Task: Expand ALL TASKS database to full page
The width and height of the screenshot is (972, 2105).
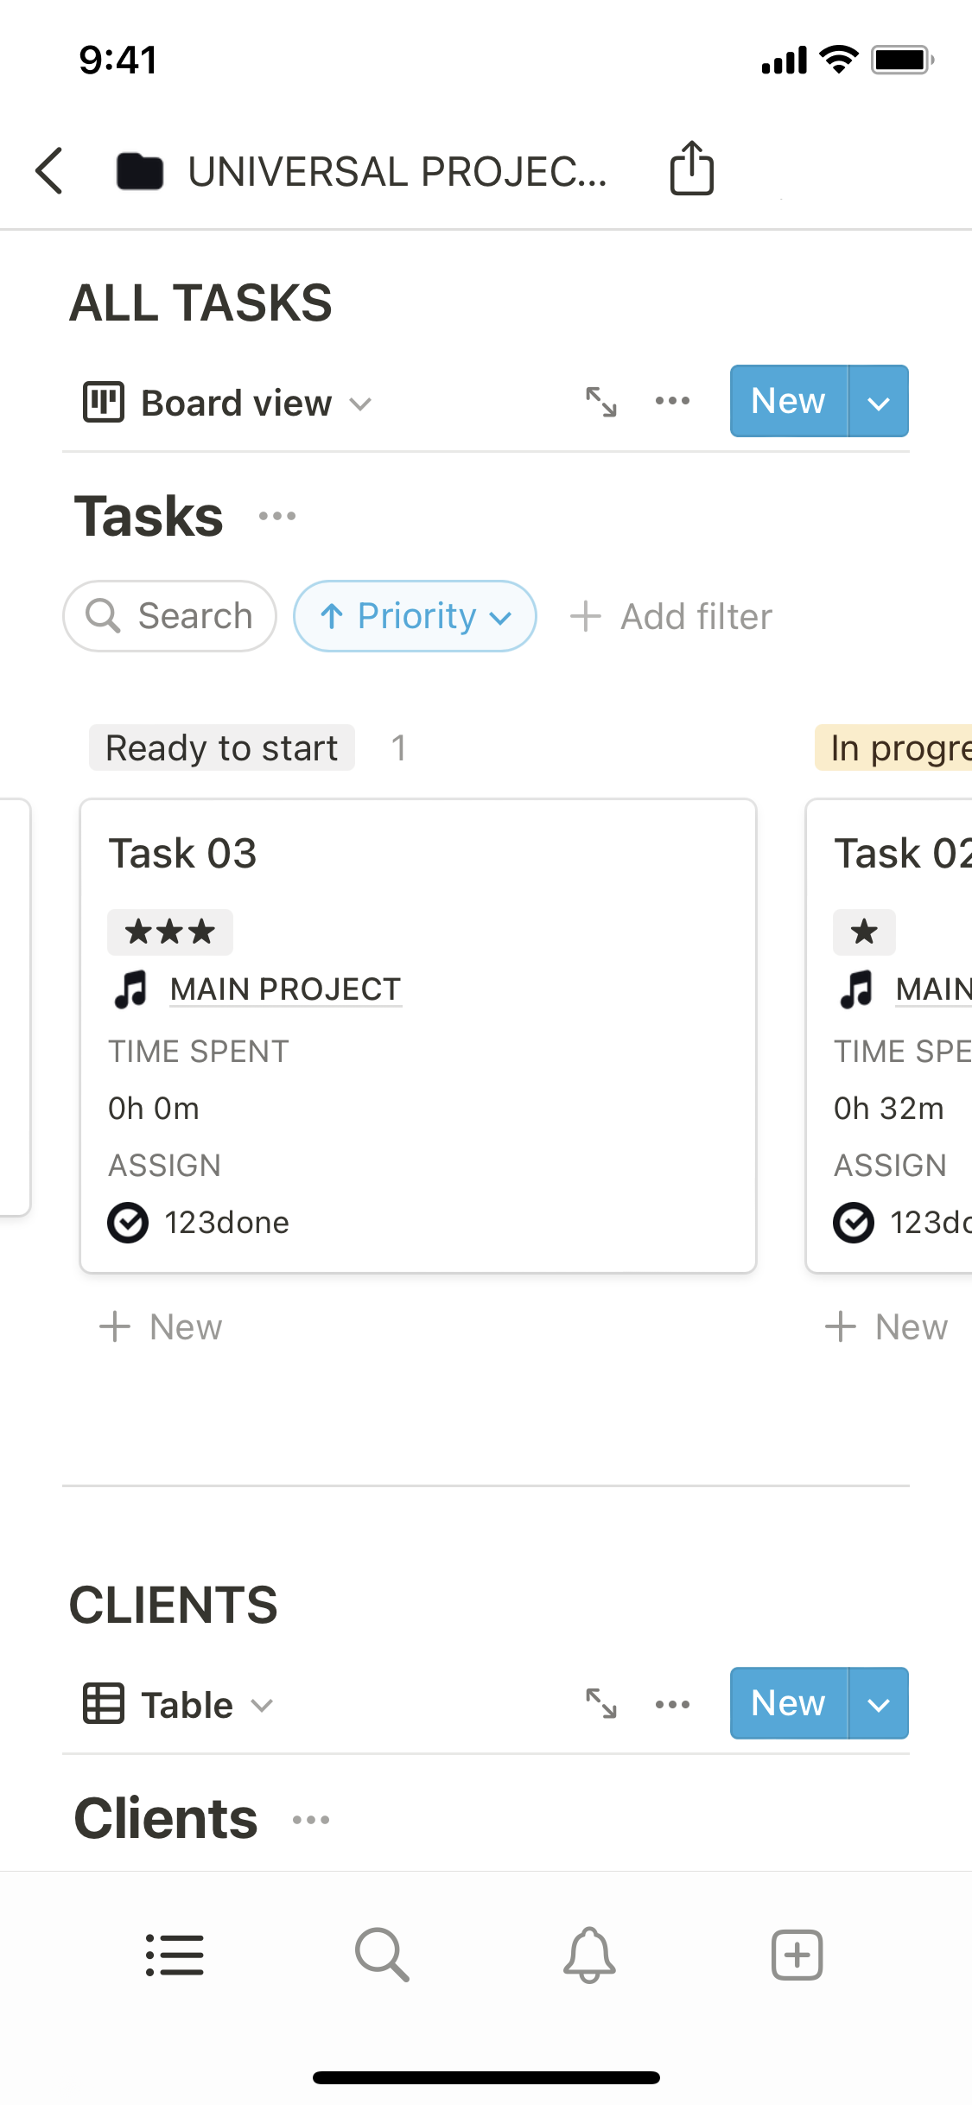Action: click(x=601, y=402)
